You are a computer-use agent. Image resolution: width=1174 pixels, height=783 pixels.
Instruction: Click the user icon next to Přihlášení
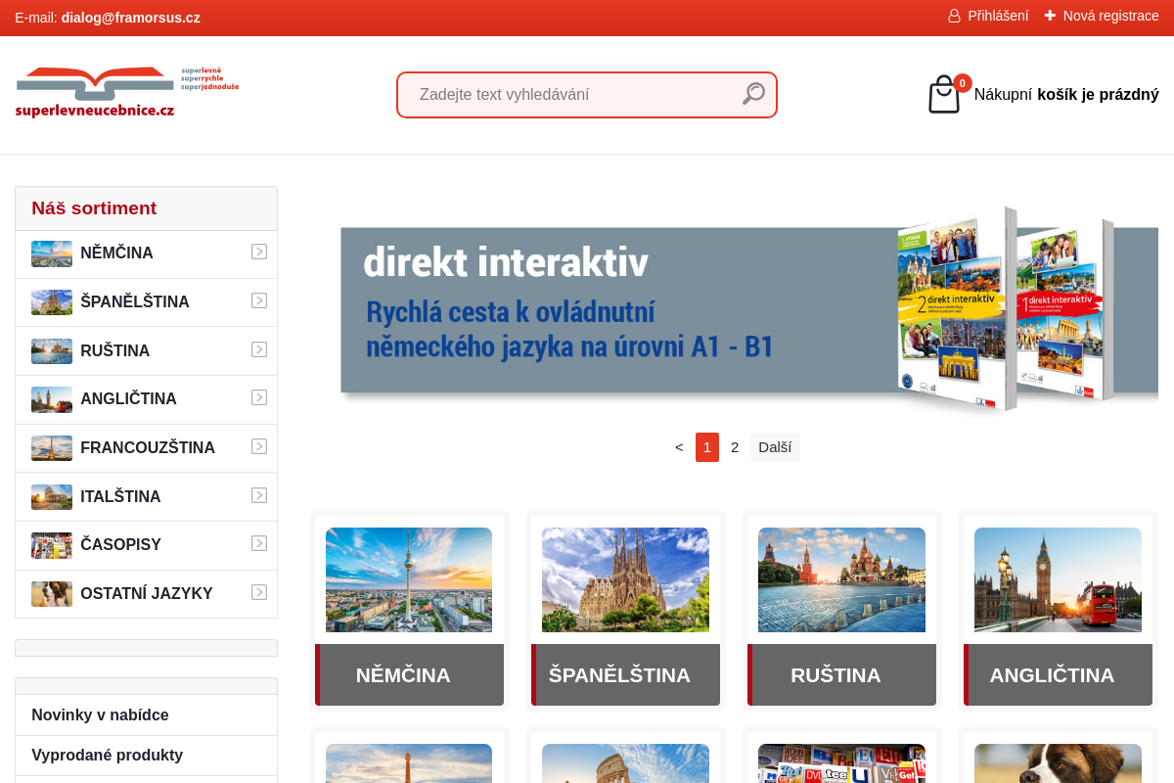(954, 16)
